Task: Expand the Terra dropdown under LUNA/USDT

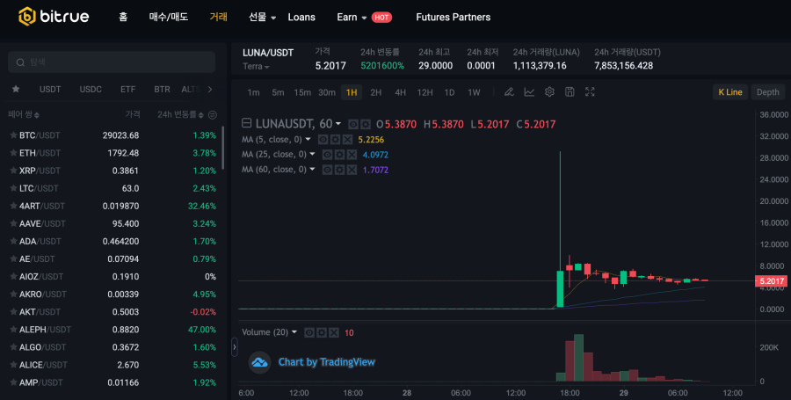Action: click(257, 67)
